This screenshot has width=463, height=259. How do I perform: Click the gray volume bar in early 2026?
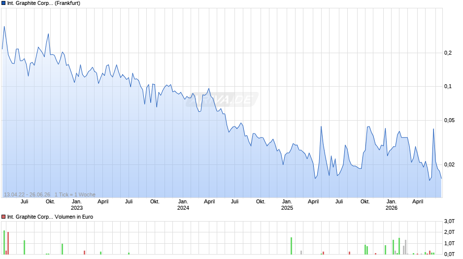point(406,247)
